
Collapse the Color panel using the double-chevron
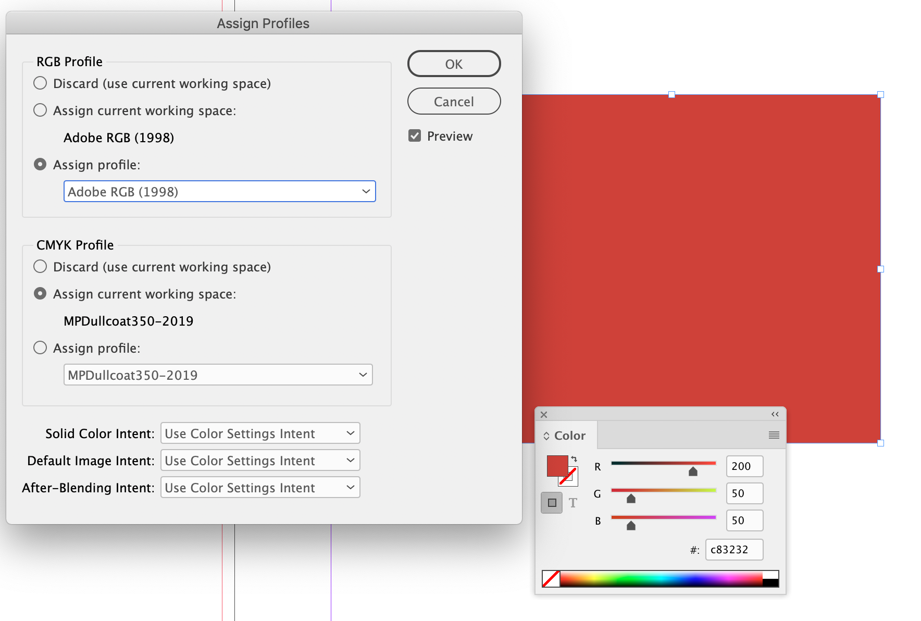point(775,413)
